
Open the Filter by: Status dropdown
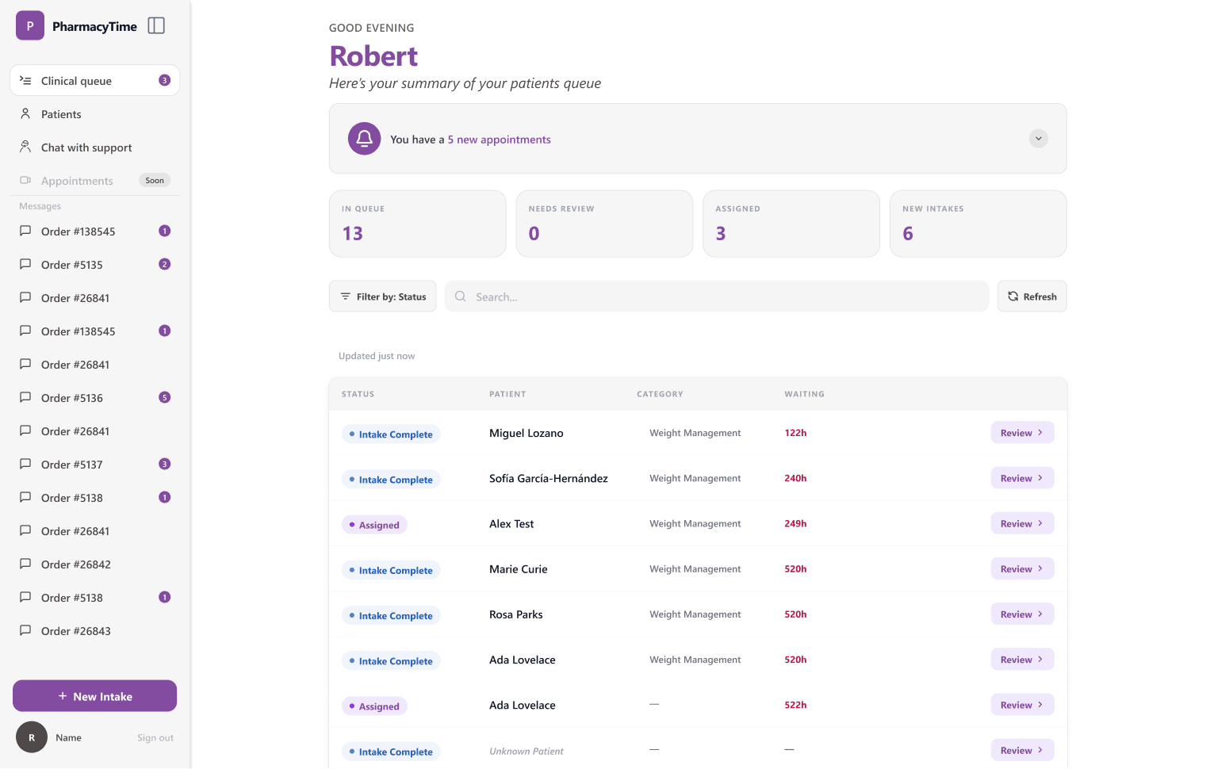coord(383,297)
